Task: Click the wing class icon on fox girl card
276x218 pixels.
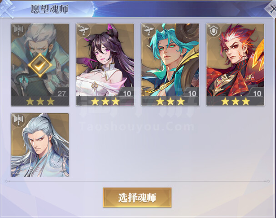Action: click(84, 30)
